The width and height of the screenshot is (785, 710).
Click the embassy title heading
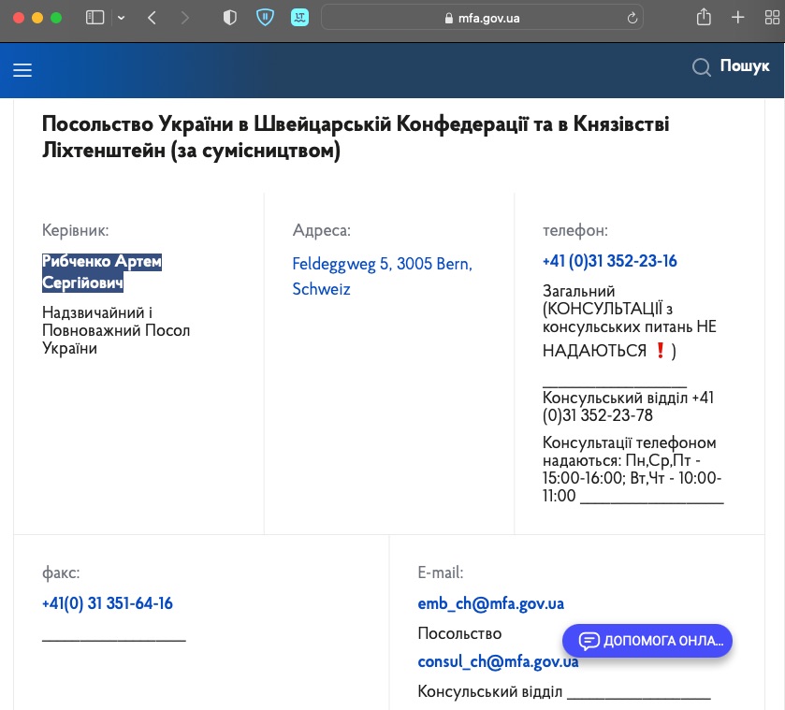point(356,137)
